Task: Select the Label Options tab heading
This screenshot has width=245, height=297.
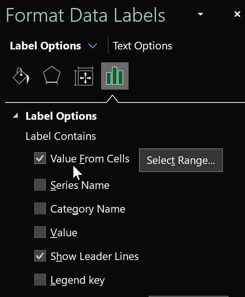Action: pos(45,46)
